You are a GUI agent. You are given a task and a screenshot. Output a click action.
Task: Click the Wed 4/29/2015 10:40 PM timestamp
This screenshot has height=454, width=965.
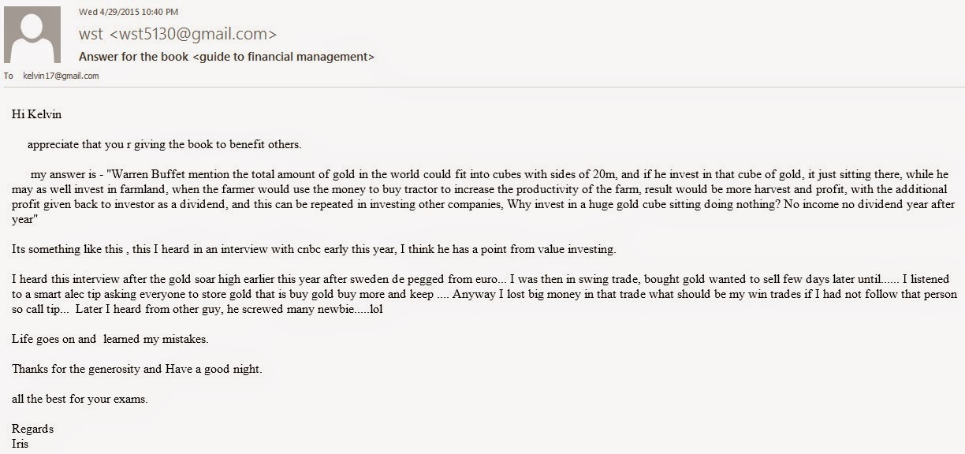pos(129,12)
